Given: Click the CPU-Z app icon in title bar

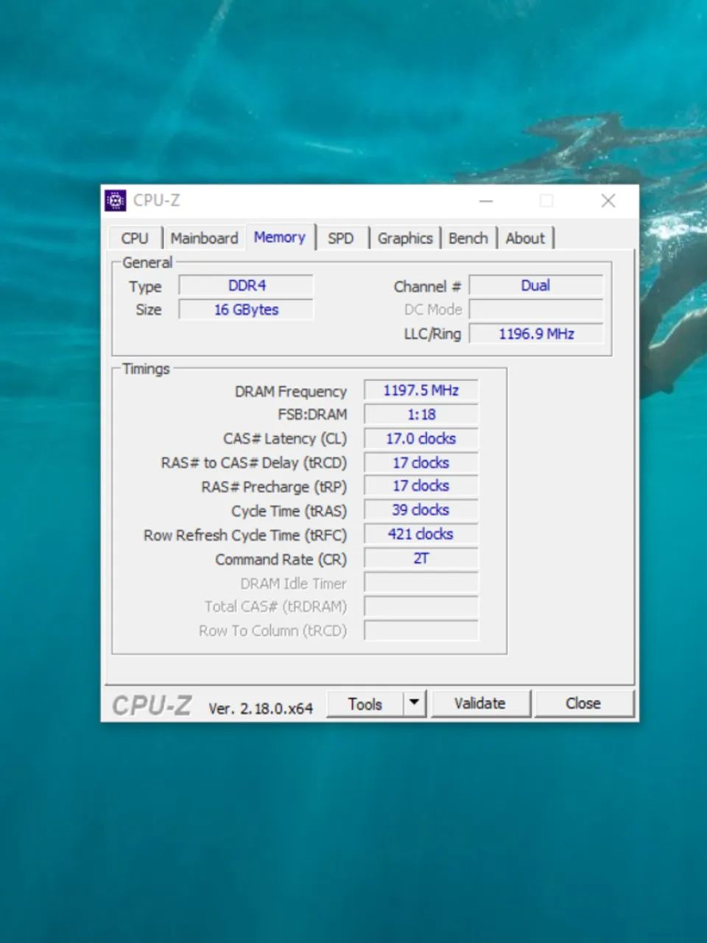Looking at the screenshot, I should coord(115,200).
